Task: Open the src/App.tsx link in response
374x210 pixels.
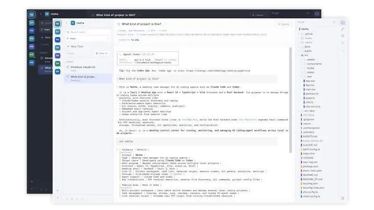Action: tap(189, 120)
